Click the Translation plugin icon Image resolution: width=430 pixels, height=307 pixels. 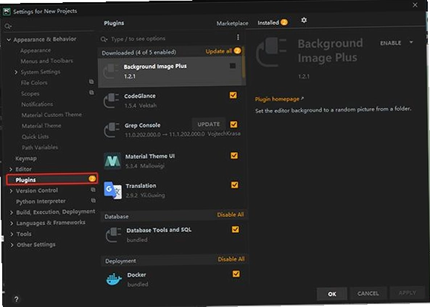pos(112,190)
